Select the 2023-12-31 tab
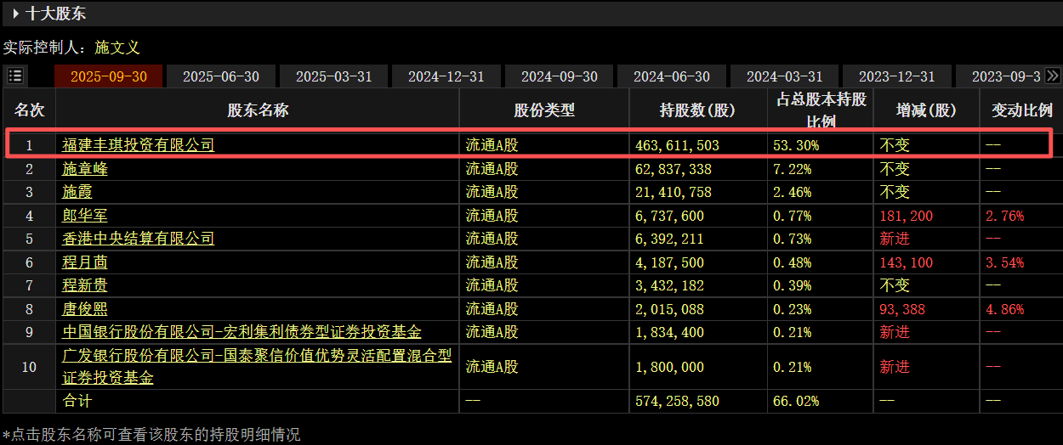This screenshot has height=445, width=1063. tap(897, 76)
